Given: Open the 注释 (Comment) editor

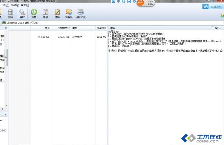Looking at the screenshot, I should pyautogui.click(x=57, y=14).
